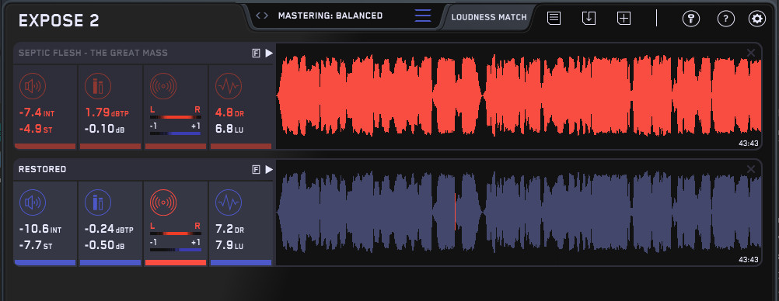The image size is (779, 301).
Task: Click the peak level icon in Septic Flesh track
Action: 98,86
